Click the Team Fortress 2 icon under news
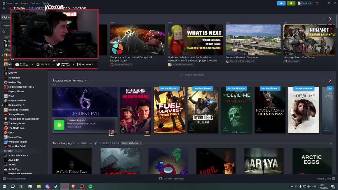The height and width of the screenshot is (190, 338). 112,64
